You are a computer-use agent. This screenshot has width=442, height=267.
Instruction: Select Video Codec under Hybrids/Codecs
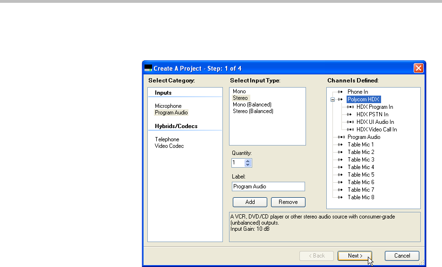tap(169, 146)
